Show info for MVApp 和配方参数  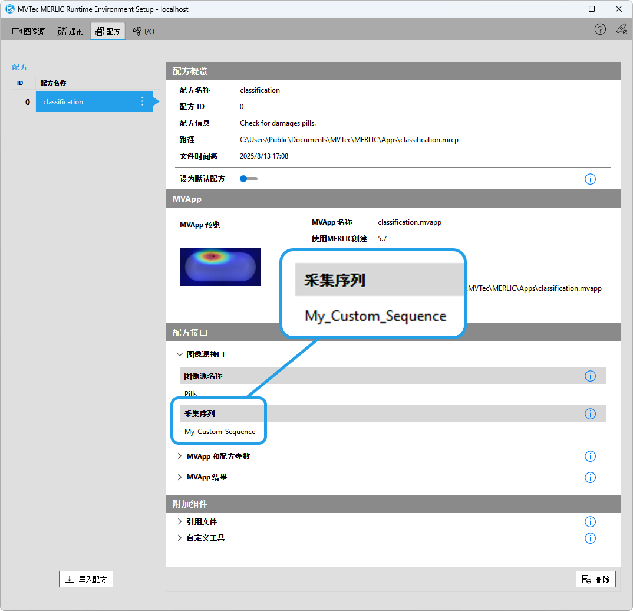click(x=590, y=456)
